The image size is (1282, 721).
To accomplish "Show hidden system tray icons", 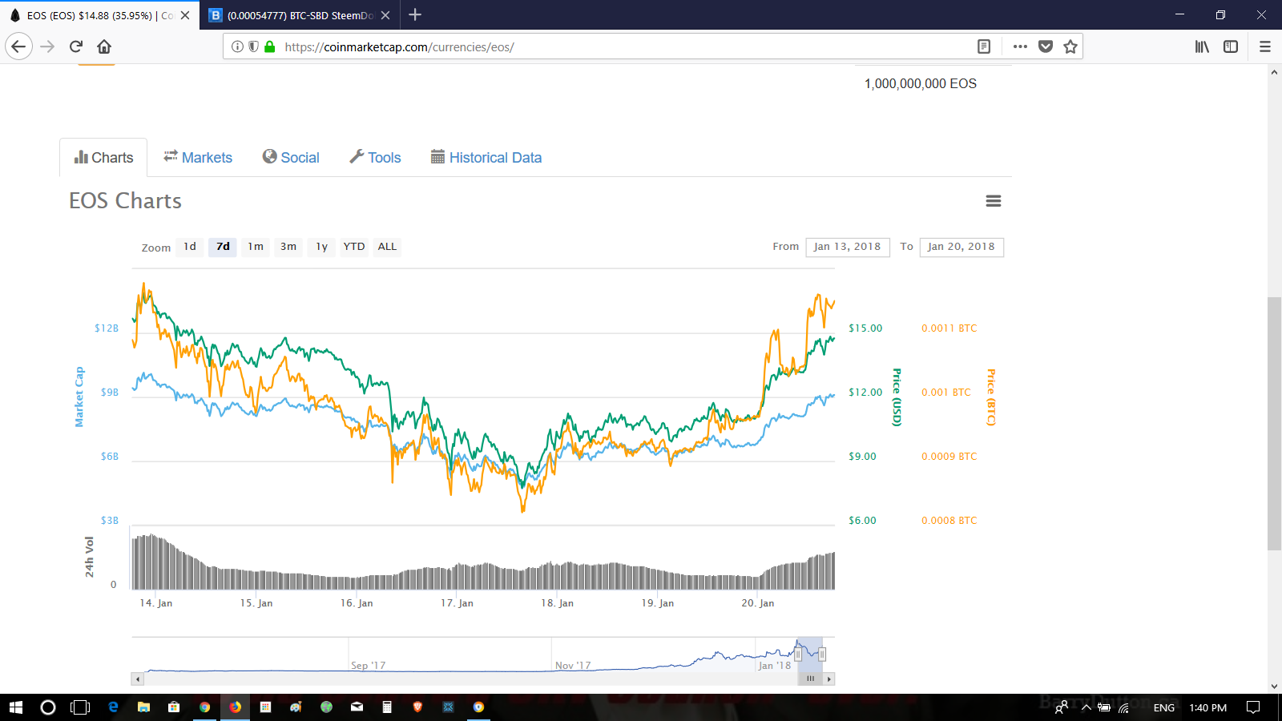I will (x=1086, y=707).
